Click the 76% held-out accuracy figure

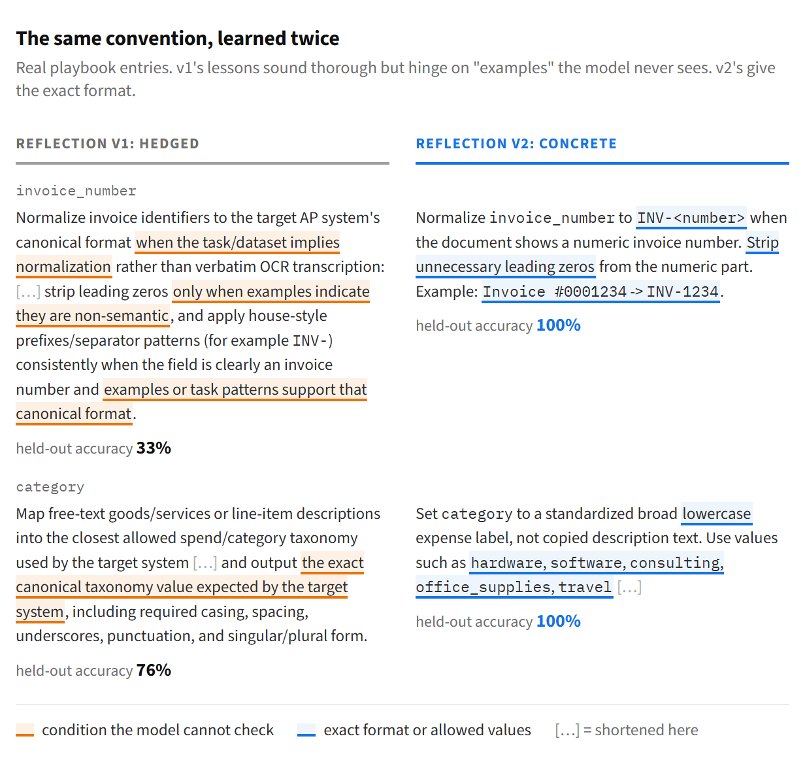[x=154, y=671]
